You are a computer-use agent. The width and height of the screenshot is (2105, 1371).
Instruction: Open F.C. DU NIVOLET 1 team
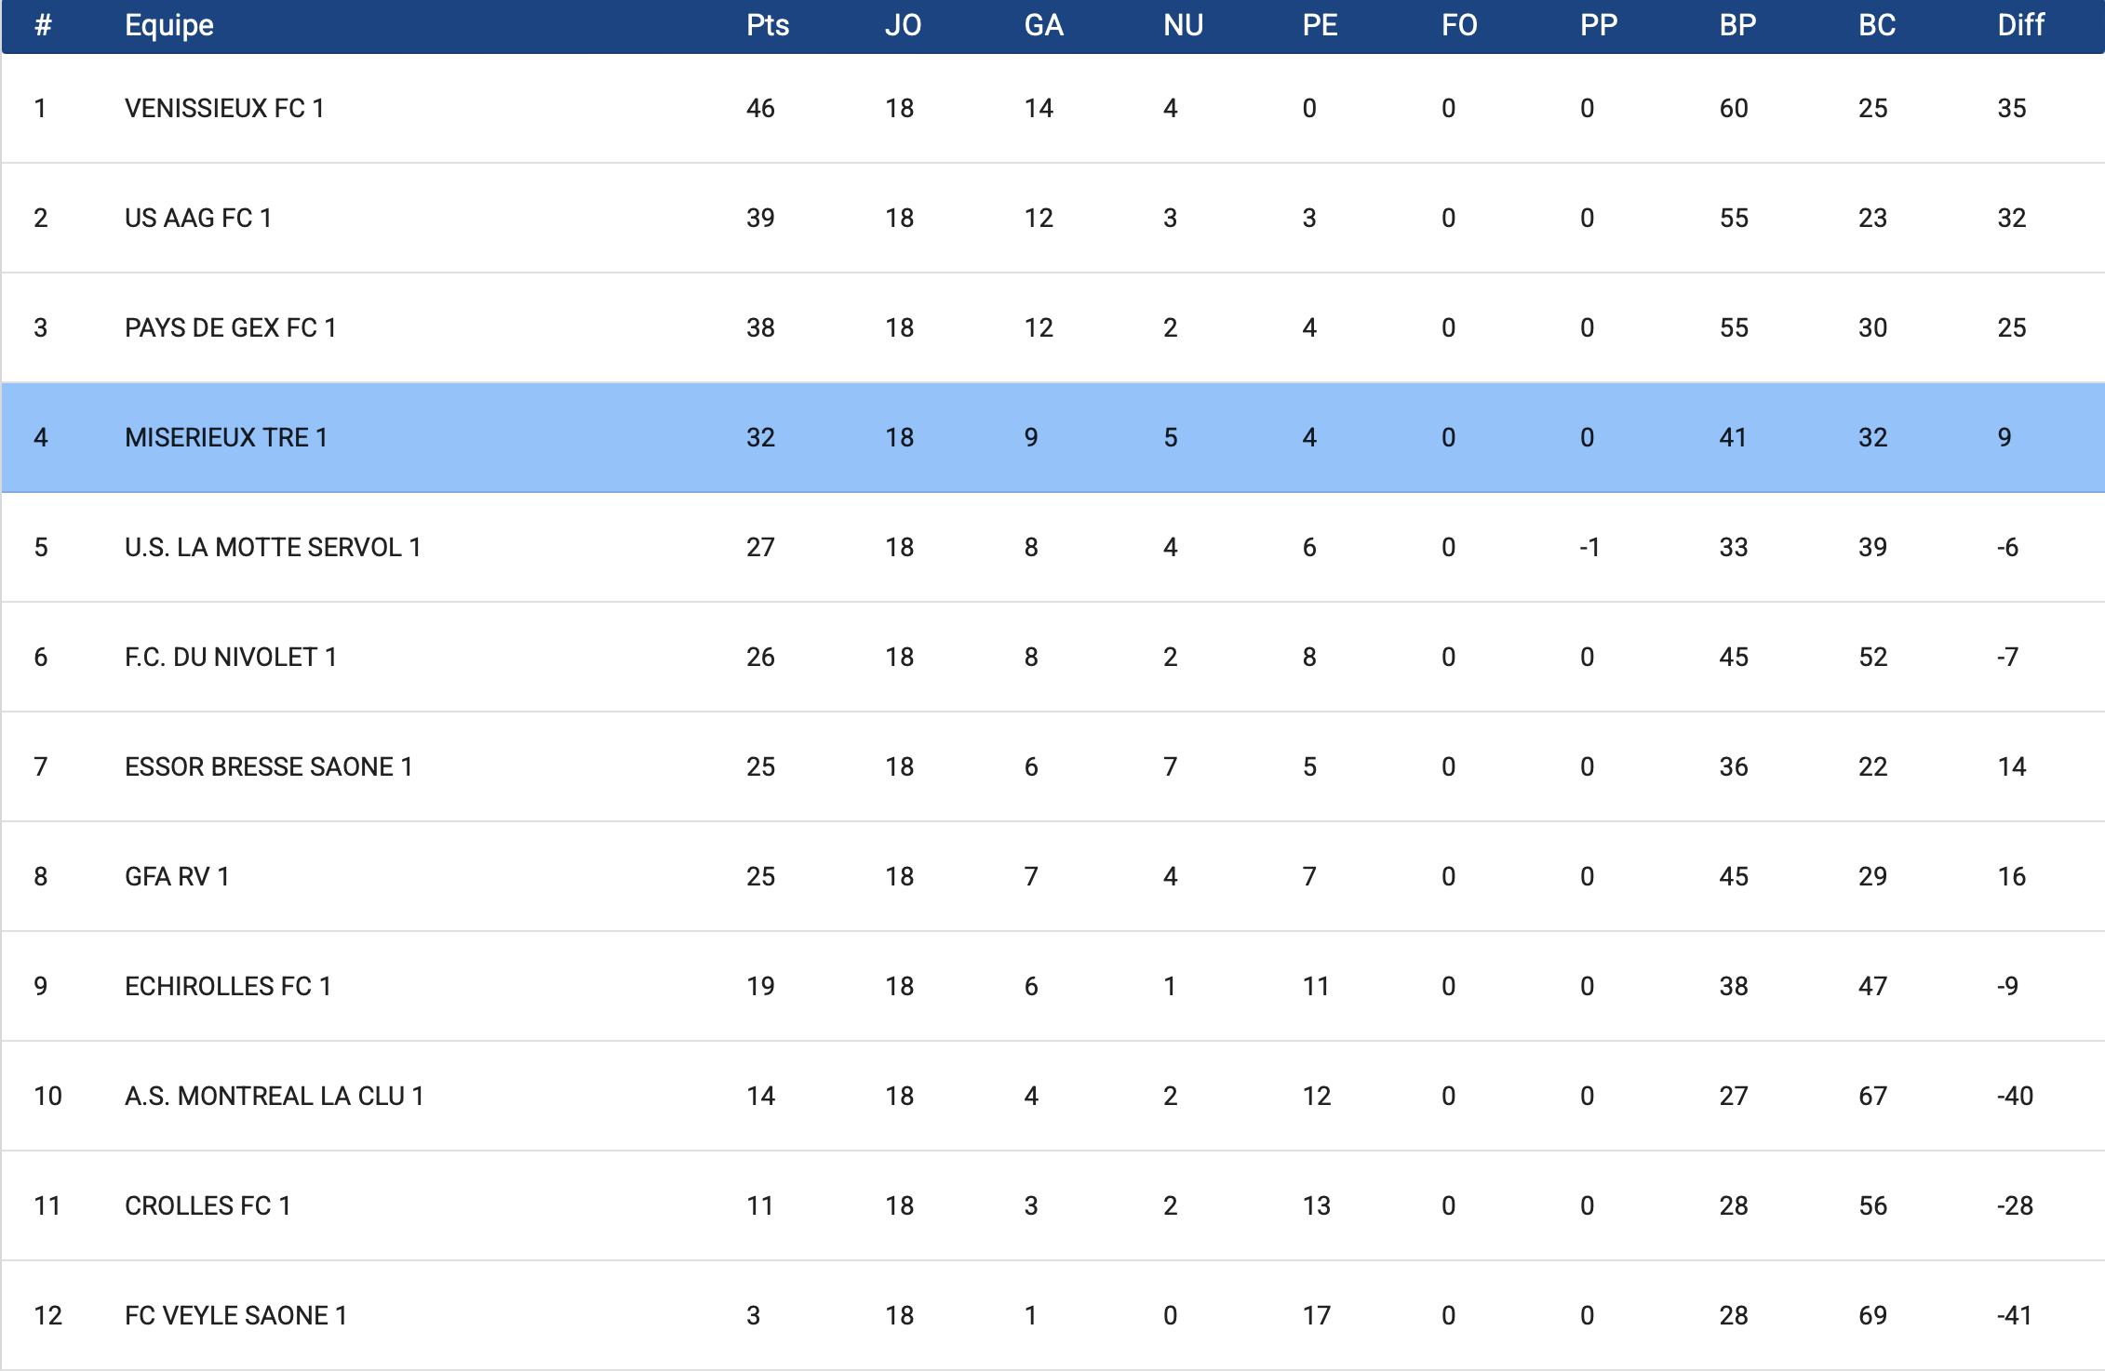(x=230, y=658)
